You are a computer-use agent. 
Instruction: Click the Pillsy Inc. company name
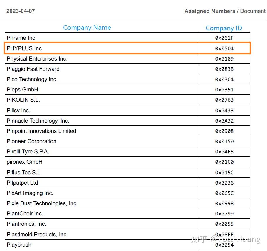tap(18, 111)
